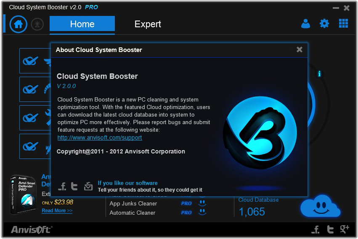Close the About Cloud System Booster dialog
This screenshot has height=239, width=358.
[300, 49]
